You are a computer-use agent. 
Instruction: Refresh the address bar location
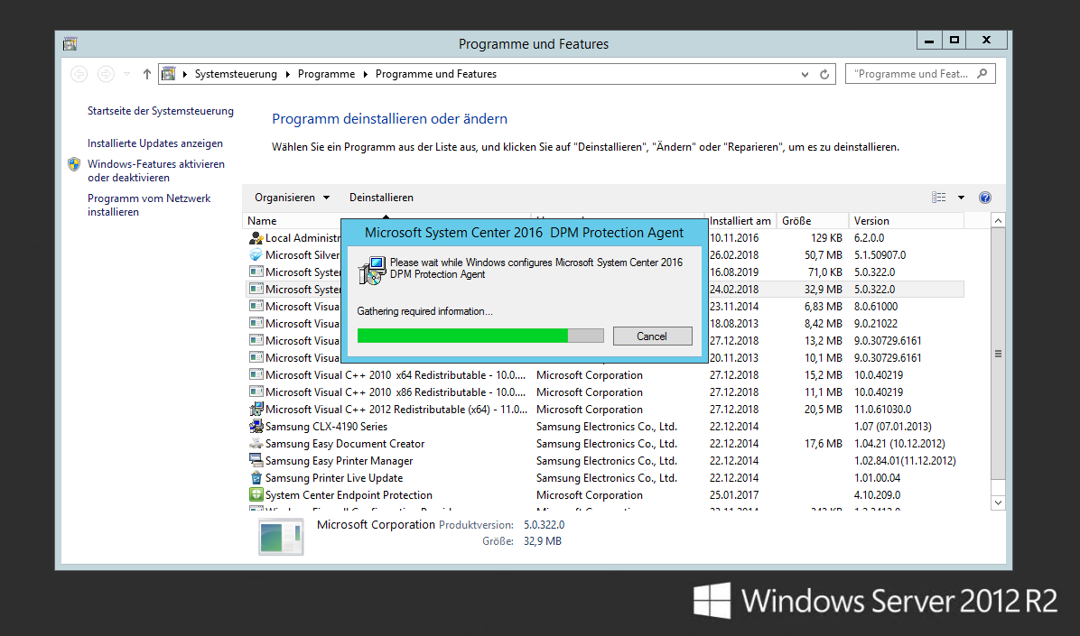coord(824,74)
